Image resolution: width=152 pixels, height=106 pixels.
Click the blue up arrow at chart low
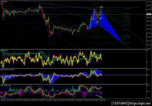coord(50,37)
